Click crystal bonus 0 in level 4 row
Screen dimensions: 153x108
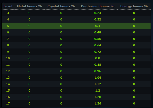61,19
